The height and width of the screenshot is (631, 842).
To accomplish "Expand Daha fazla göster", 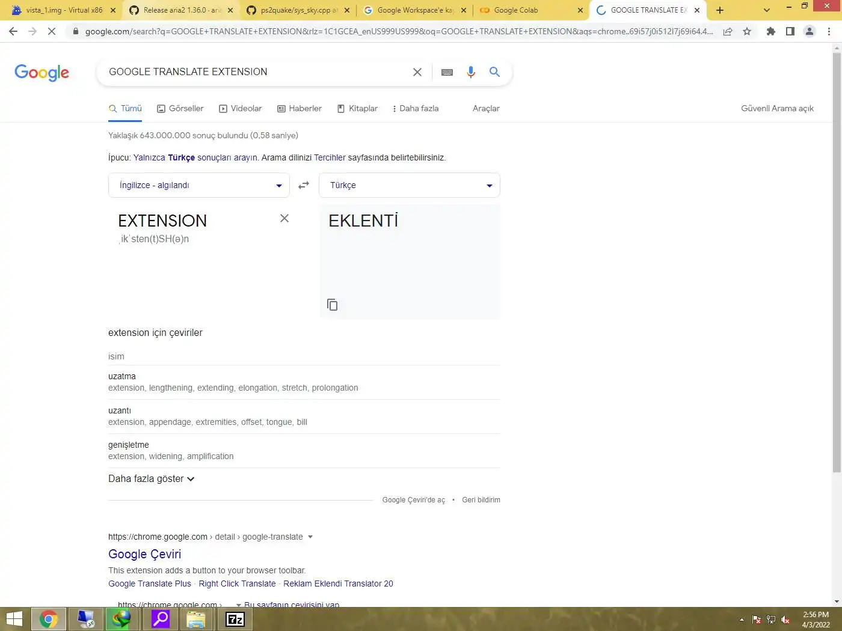I will tap(152, 479).
